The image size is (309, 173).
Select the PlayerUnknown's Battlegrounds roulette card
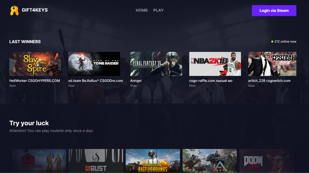pyautogui.click(x=153, y=161)
